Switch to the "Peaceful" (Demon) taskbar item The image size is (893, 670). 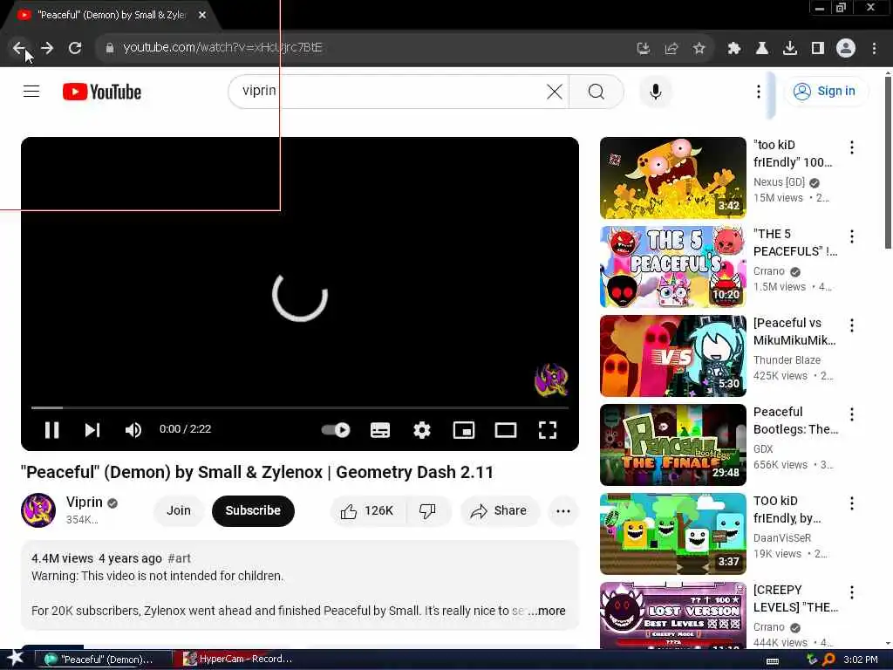[x=104, y=660]
